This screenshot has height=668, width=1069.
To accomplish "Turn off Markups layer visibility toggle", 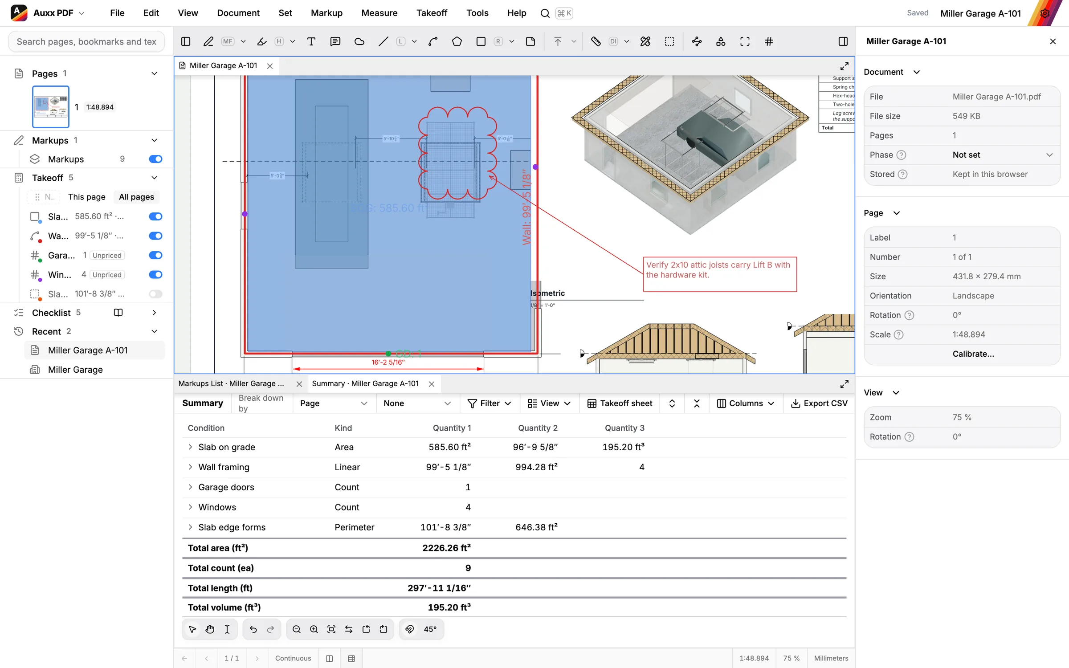I will click(x=155, y=159).
